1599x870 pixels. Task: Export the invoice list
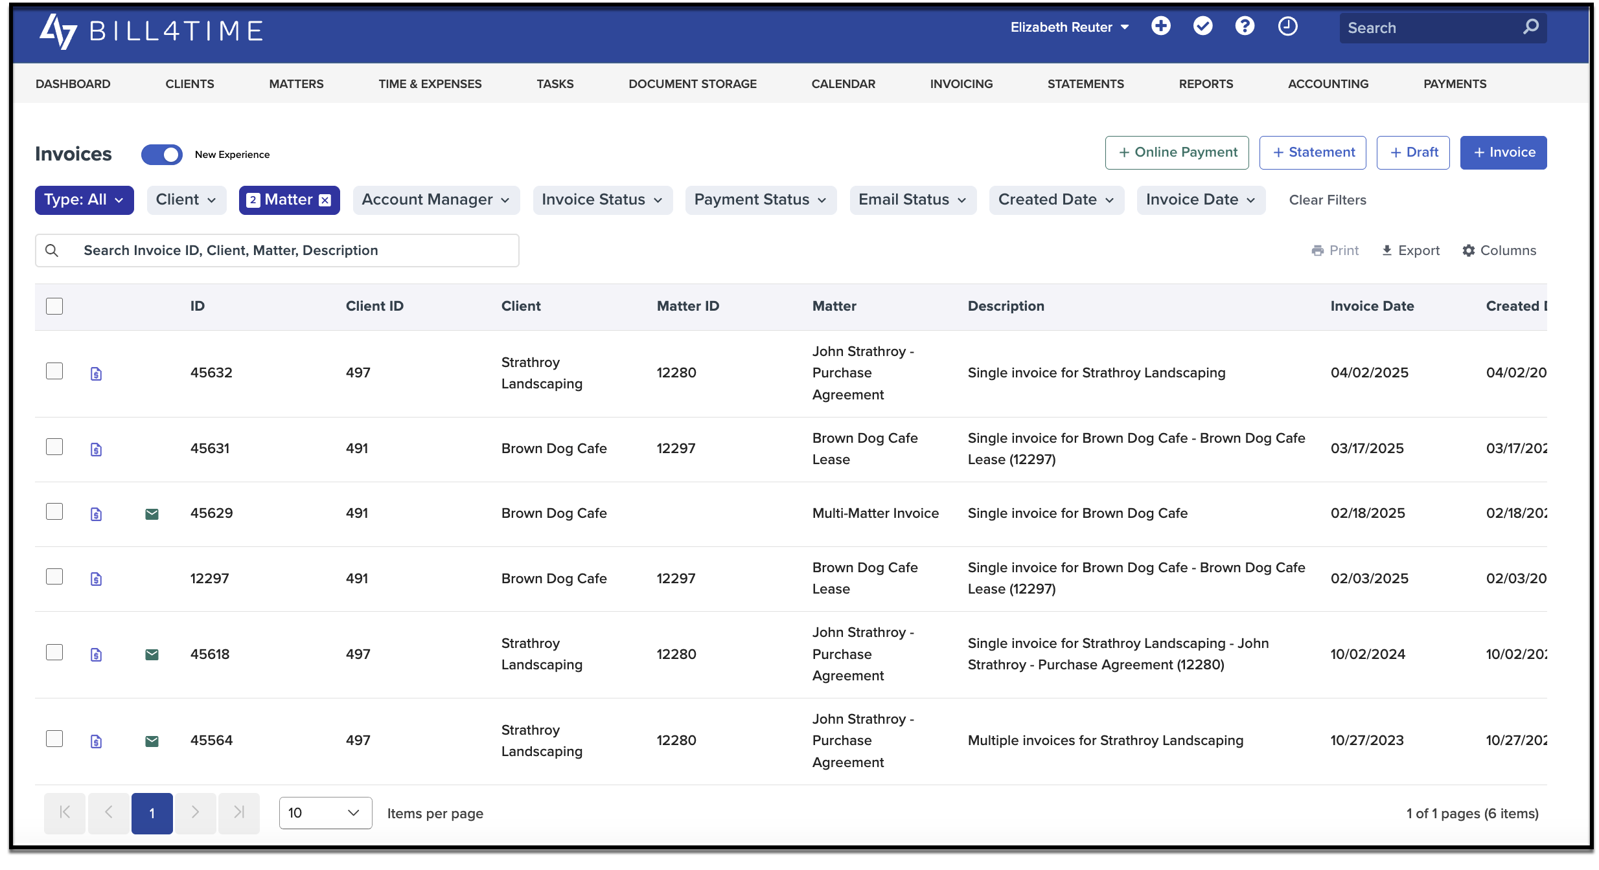pyautogui.click(x=1410, y=251)
